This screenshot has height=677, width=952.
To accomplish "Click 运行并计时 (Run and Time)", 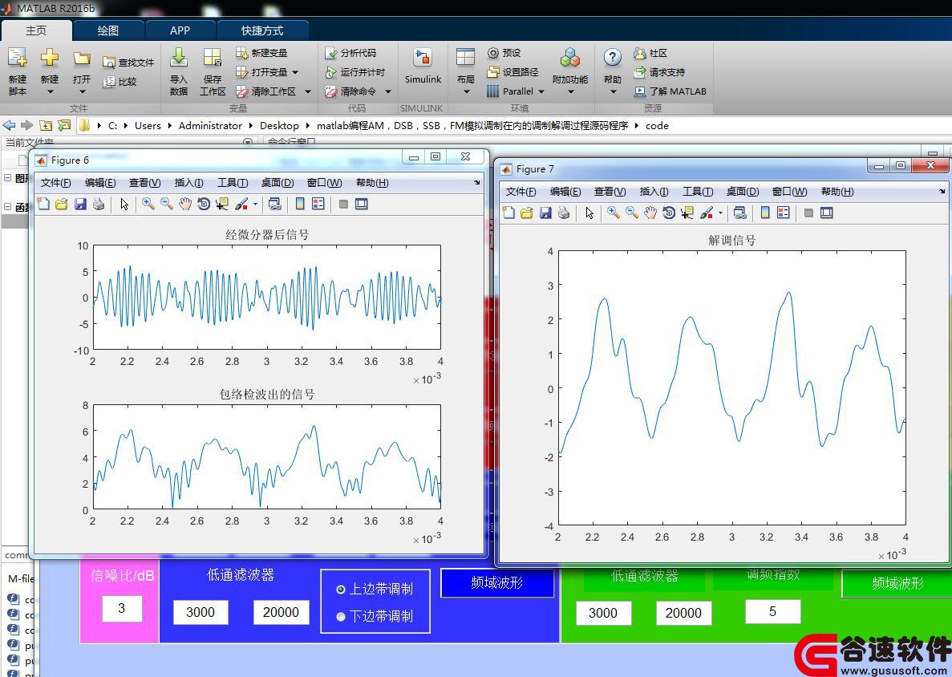I will 355,72.
